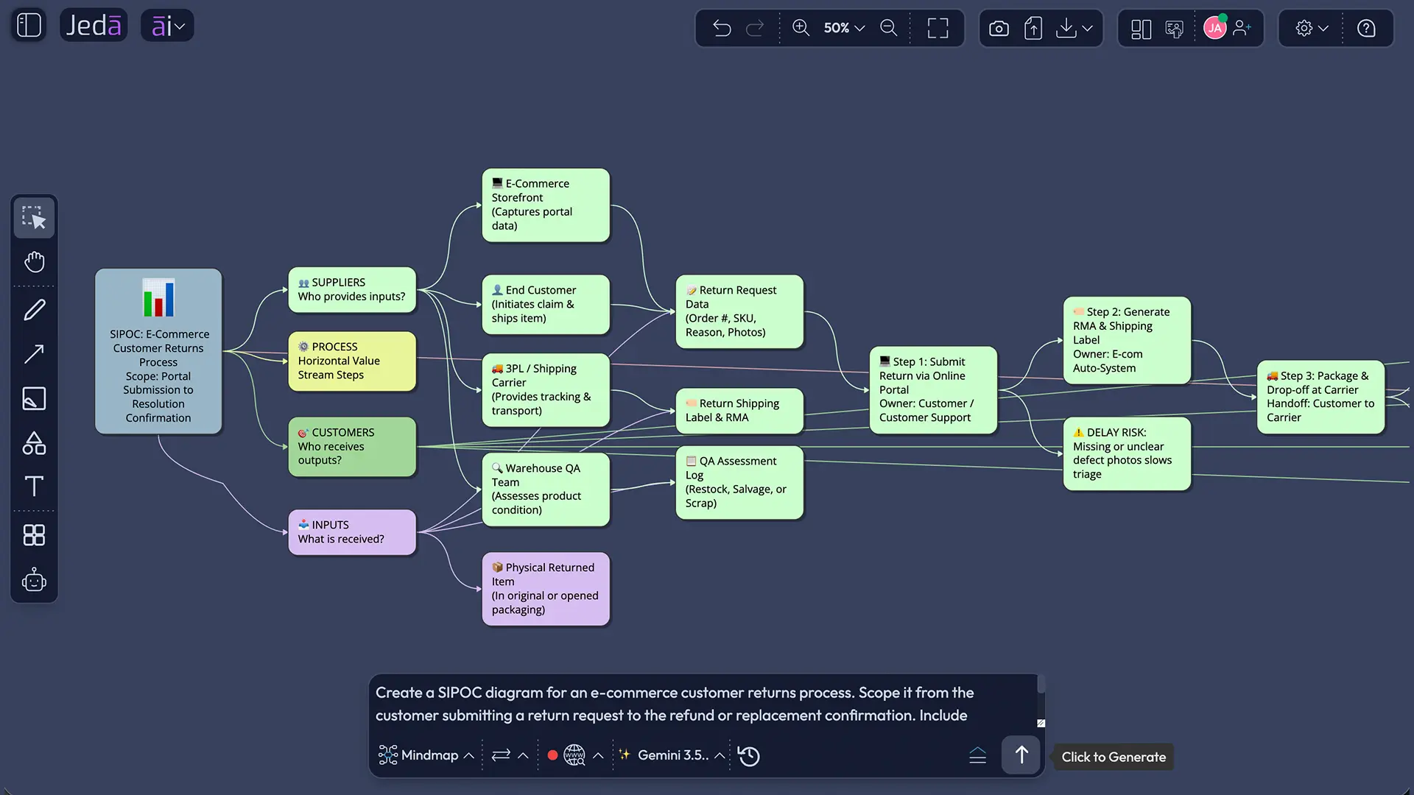Select the pencil draw tool
This screenshot has width=1414, height=795.
pos(34,310)
